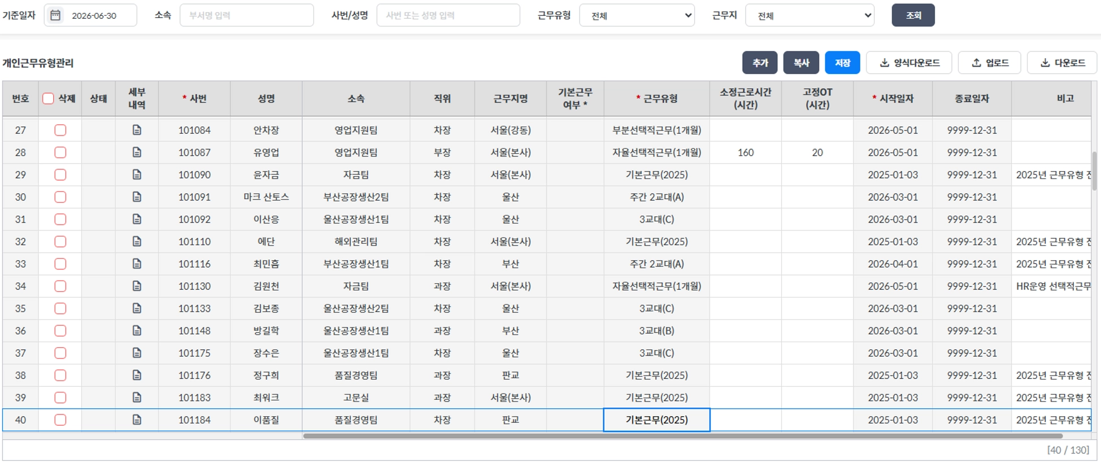Click the 다운로드 download button

pyautogui.click(x=1062, y=63)
